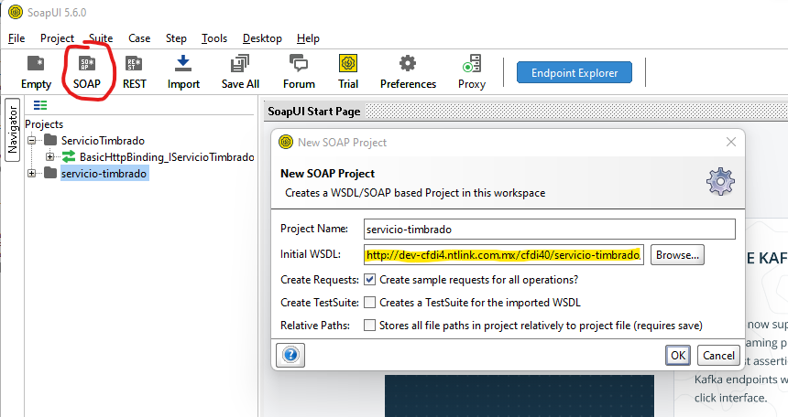788x417 pixels.
Task: Collapse the ServicioTimbrado project node
Action: pyautogui.click(x=32, y=141)
